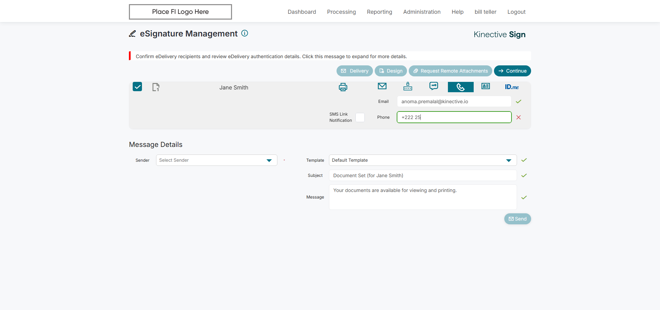Enable the SMS Link Notification checkbox

click(360, 117)
